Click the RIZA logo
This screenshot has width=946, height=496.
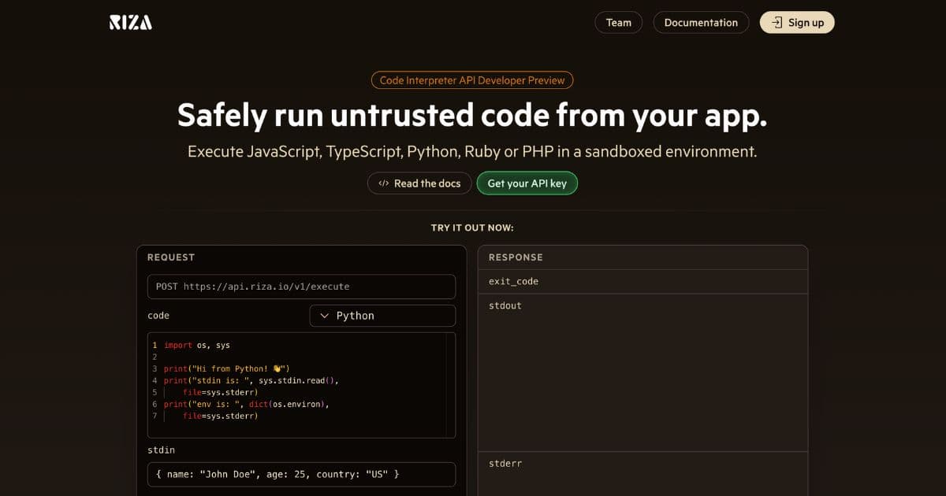(x=131, y=22)
